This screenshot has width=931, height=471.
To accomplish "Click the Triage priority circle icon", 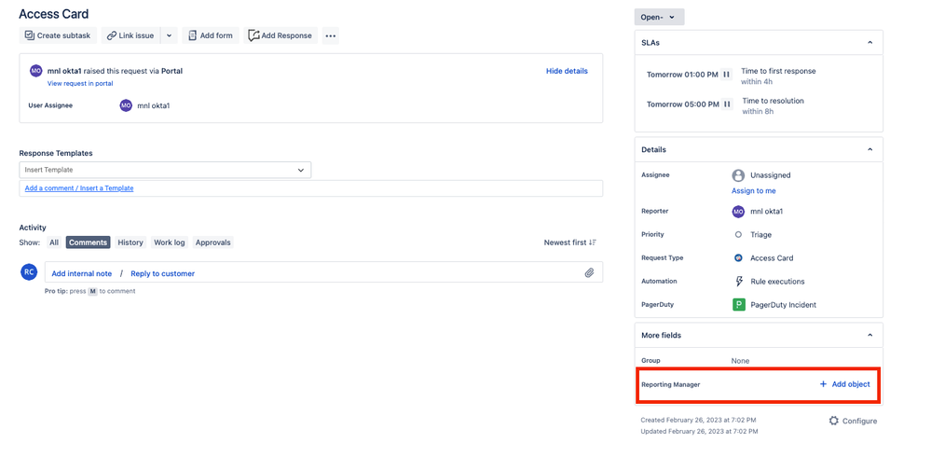I will (x=738, y=235).
